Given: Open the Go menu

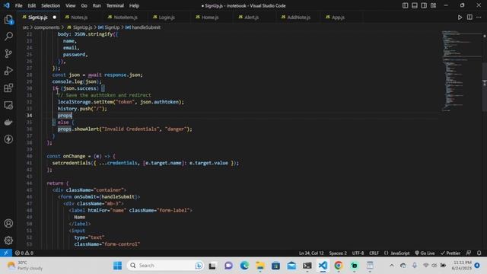Looking at the screenshot, I should [x=84, y=5].
